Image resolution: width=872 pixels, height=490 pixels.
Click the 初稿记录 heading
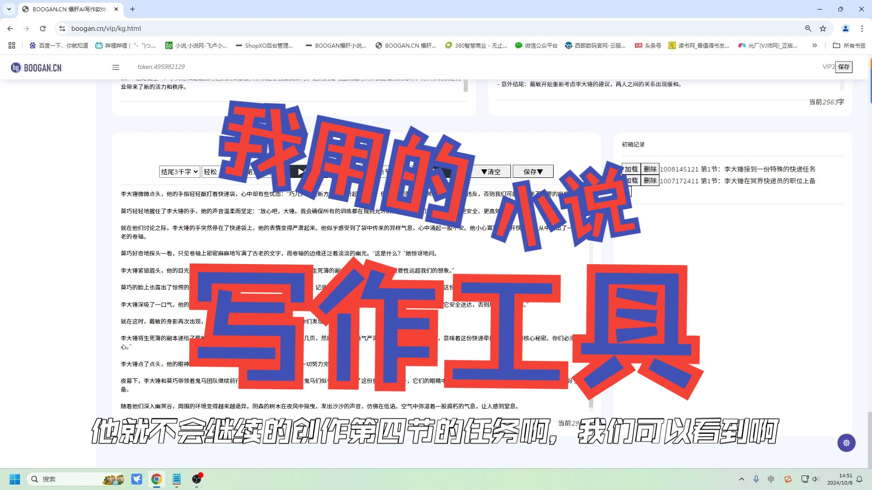pos(633,144)
